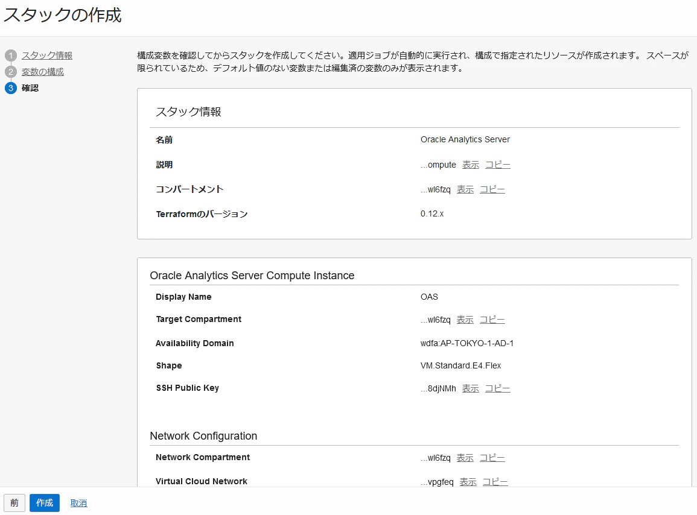Screen dimensions: 697x515
Task: Show full Target Compartment value
Action: coord(465,320)
